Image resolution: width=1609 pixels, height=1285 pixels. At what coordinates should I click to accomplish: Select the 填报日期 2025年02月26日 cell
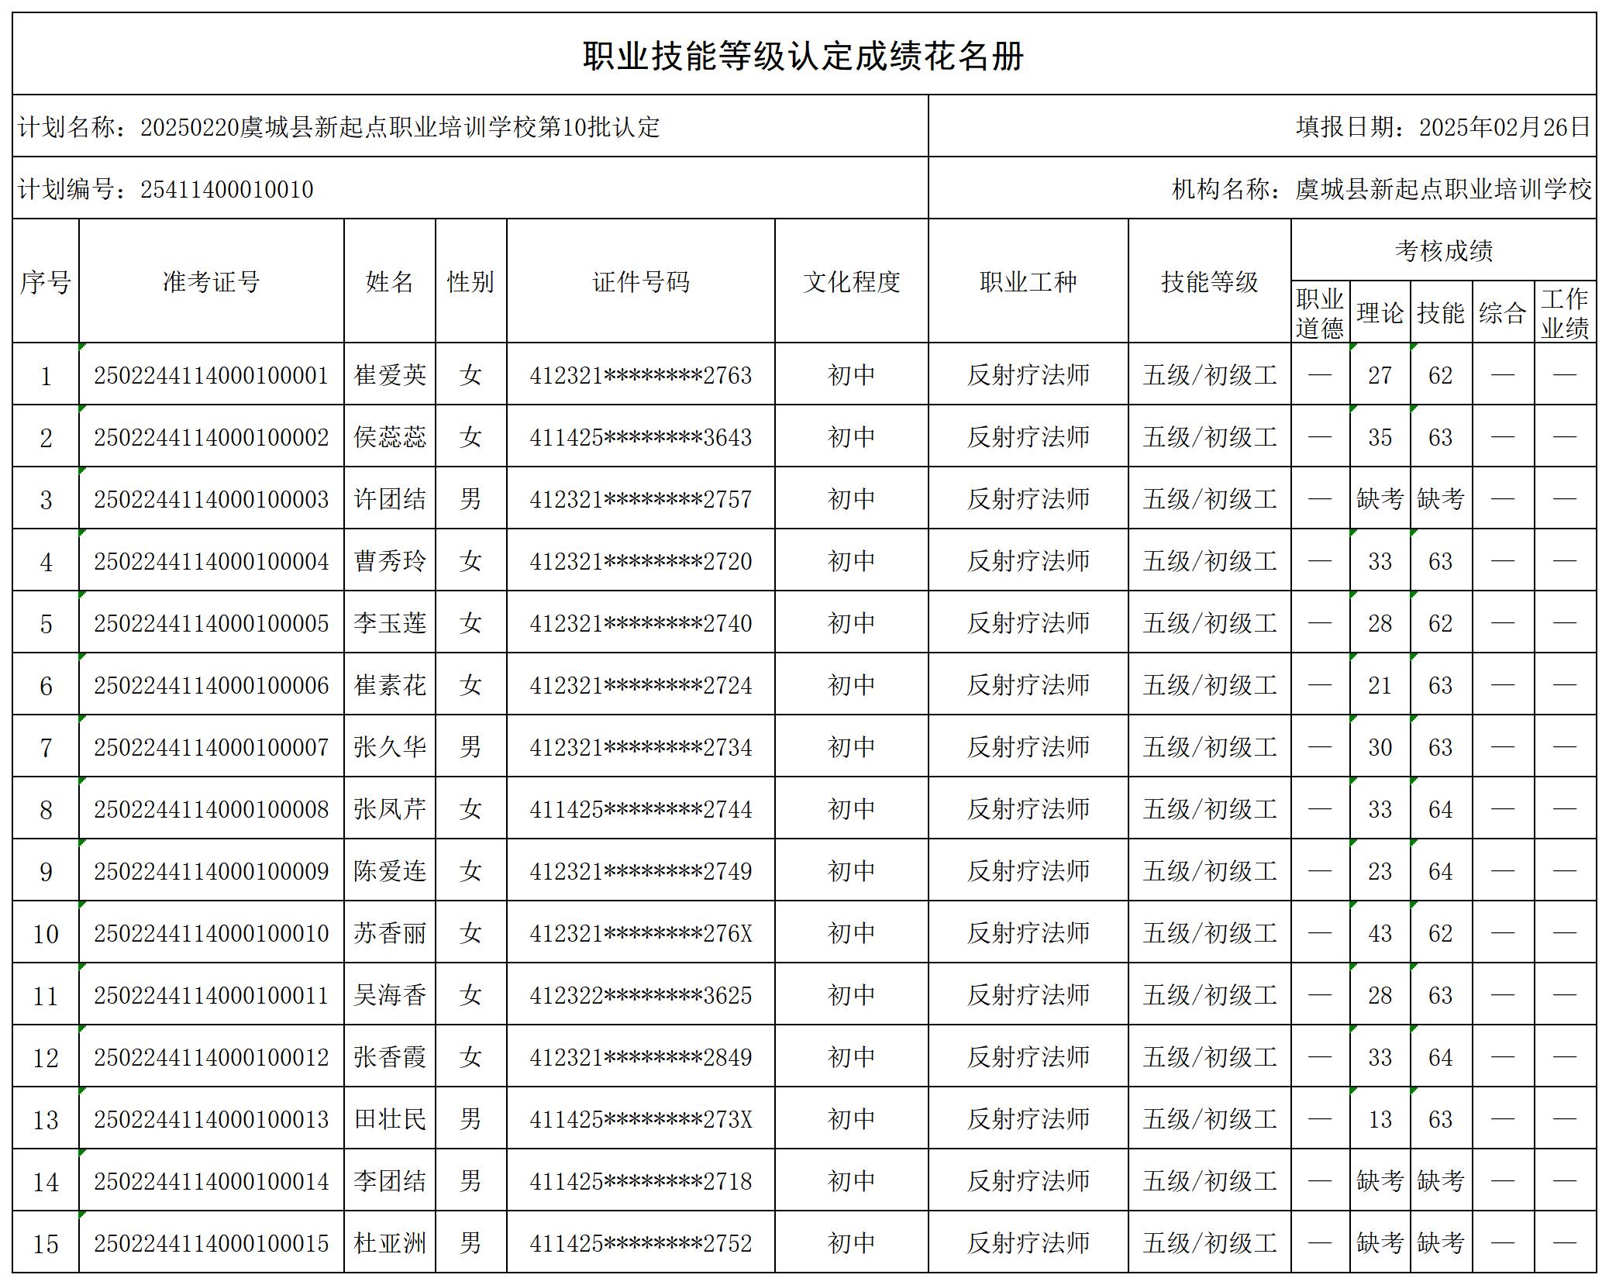tap(1263, 126)
